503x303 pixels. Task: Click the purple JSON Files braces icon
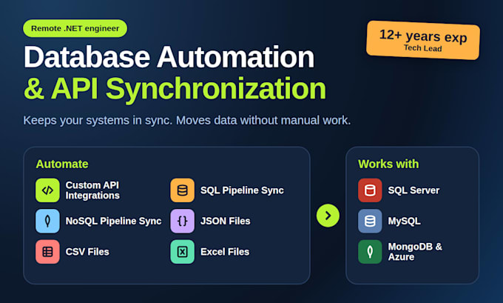tap(182, 221)
